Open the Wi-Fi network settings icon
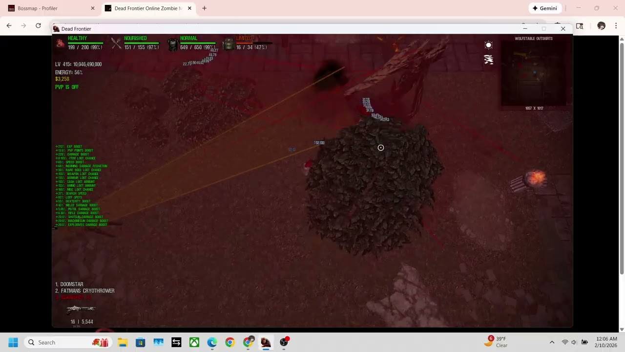The image size is (625, 352). (565, 342)
